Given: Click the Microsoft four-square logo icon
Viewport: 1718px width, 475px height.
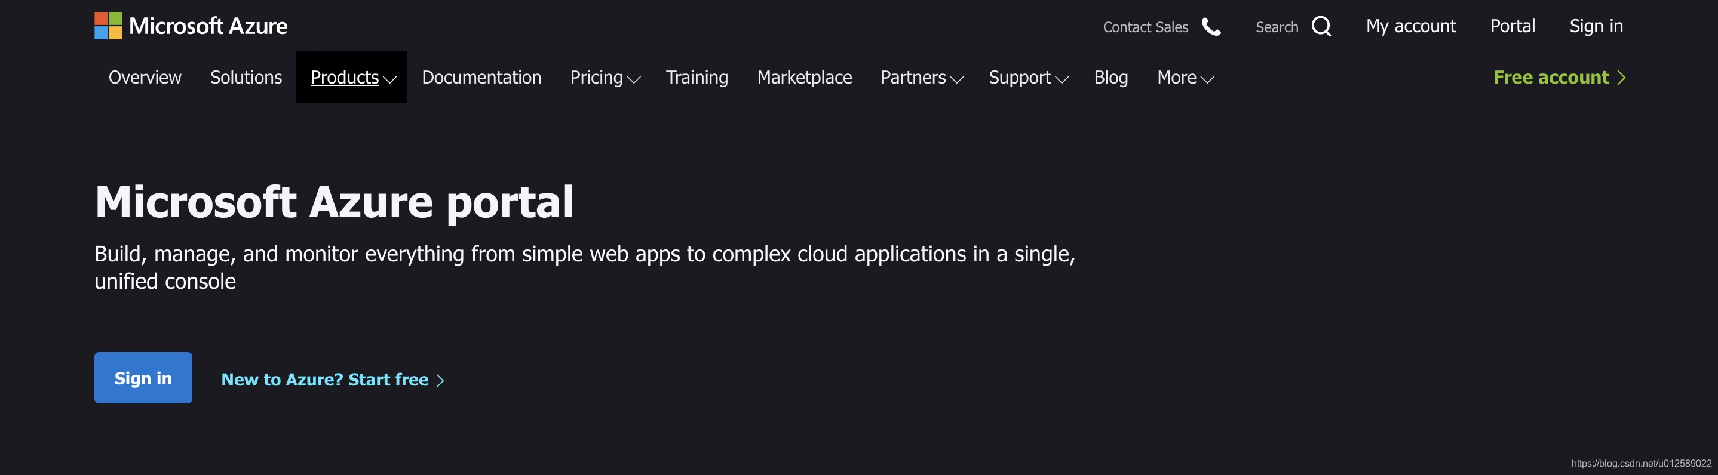Looking at the screenshot, I should [x=108, y=26].
